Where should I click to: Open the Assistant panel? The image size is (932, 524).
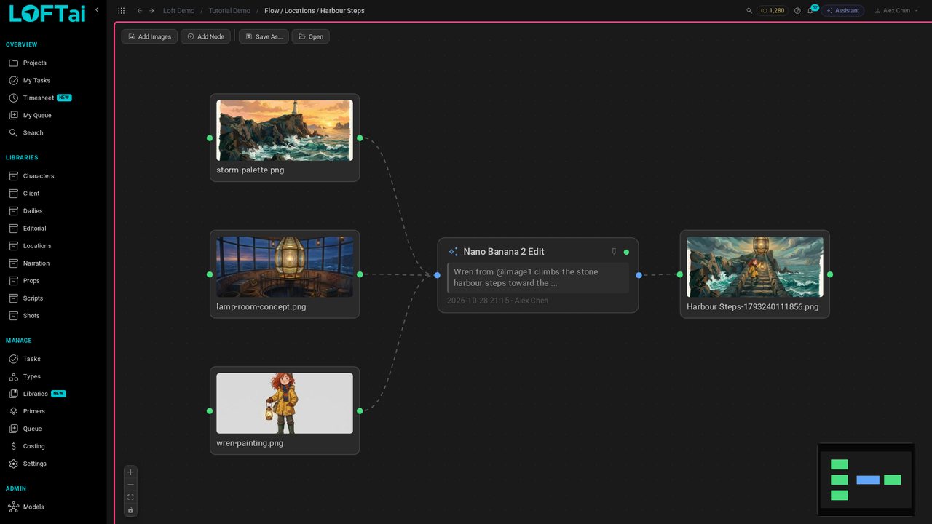(x=842, y=11)
